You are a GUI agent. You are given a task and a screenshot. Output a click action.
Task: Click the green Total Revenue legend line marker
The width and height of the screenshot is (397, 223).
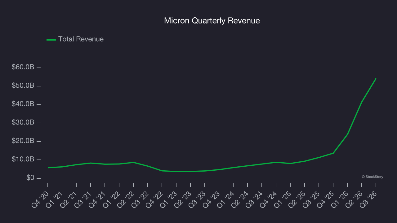[51, 40]
